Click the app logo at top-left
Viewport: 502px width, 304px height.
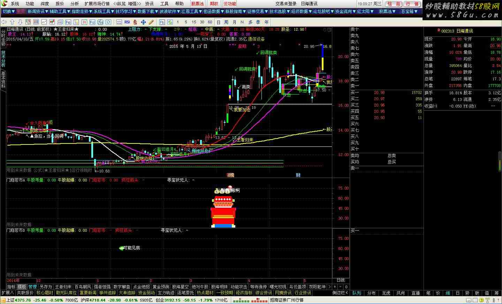point(3,3)
